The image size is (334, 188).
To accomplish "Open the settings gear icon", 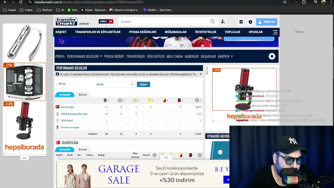I will [272, 56].
